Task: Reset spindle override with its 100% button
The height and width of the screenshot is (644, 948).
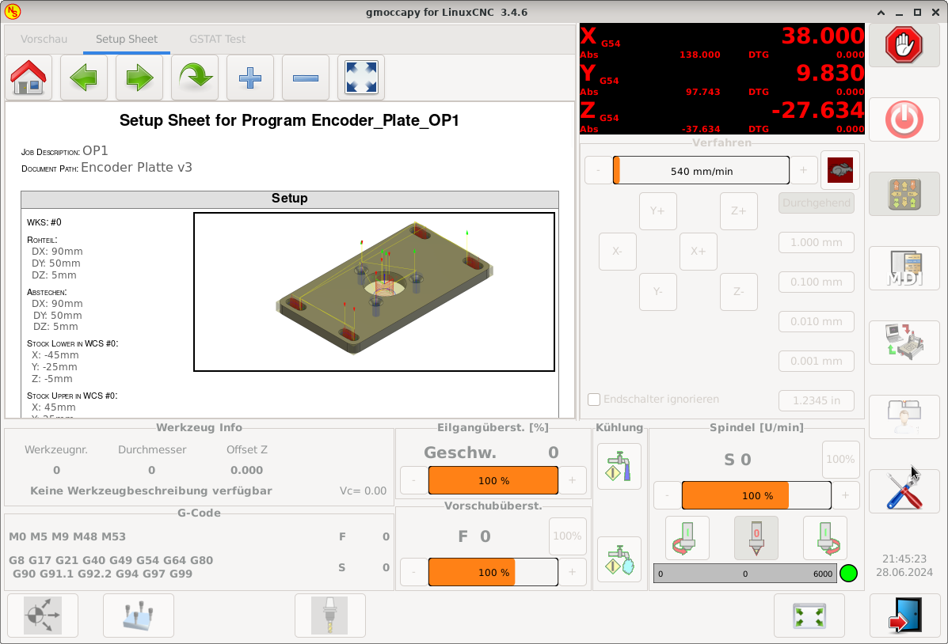Action: 840,460
